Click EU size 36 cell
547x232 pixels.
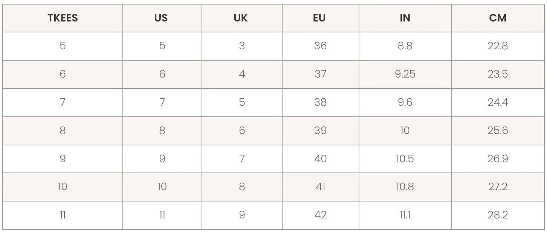pyautogui.click(x=320, y=46)
